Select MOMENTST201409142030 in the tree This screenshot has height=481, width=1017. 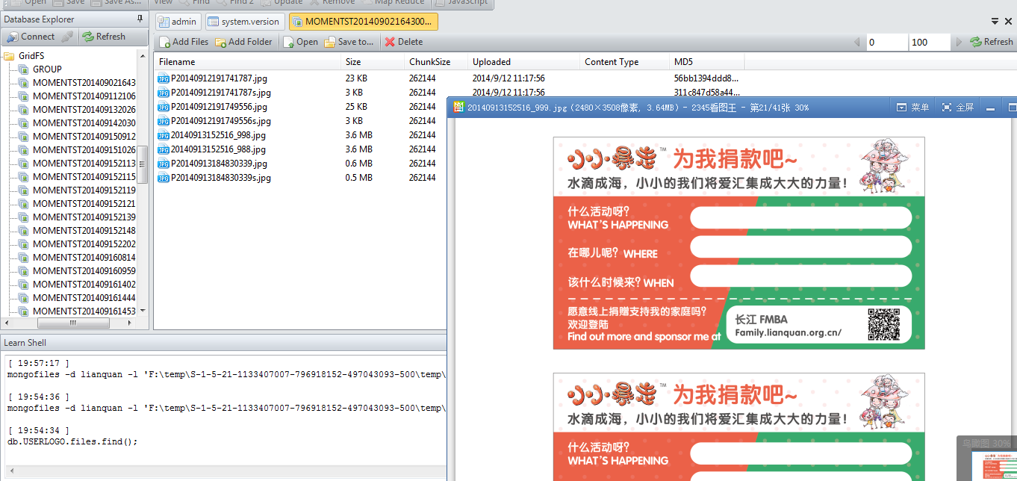(78, 122)
